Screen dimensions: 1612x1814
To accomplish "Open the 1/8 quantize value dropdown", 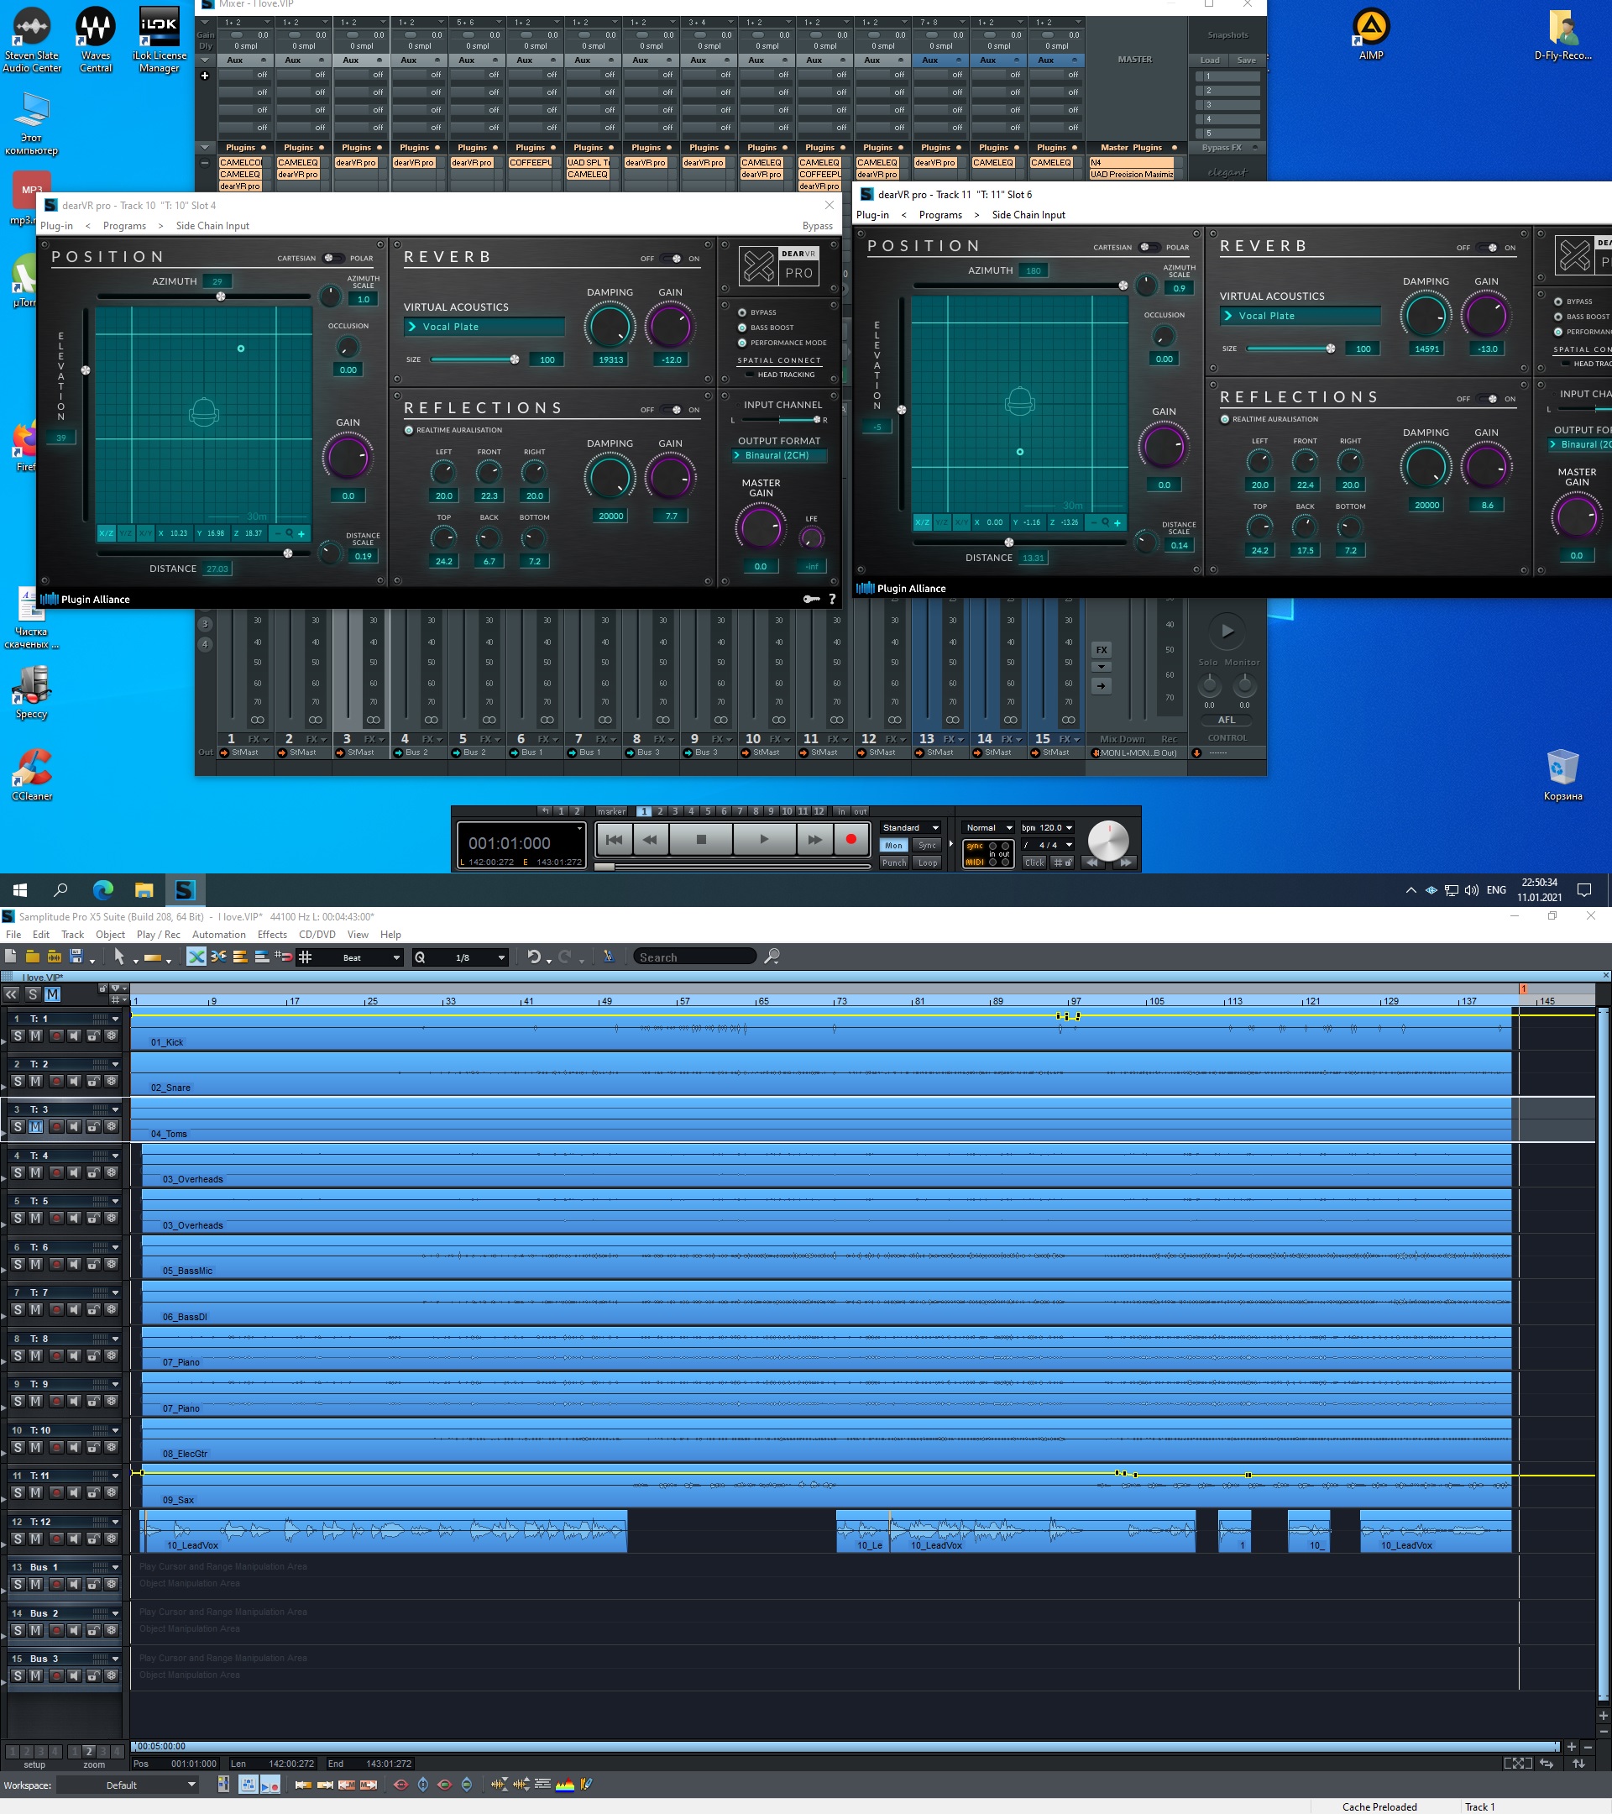I will click(x=501, y=957).
